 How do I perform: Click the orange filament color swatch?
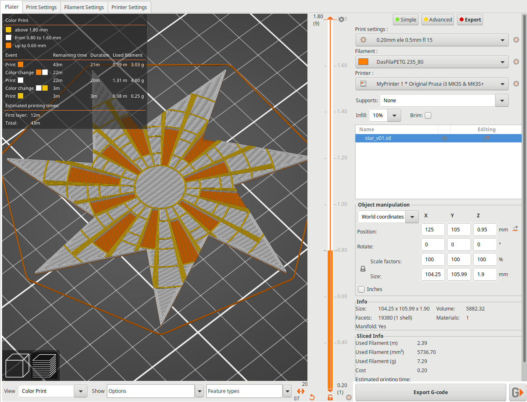(363, 62)
